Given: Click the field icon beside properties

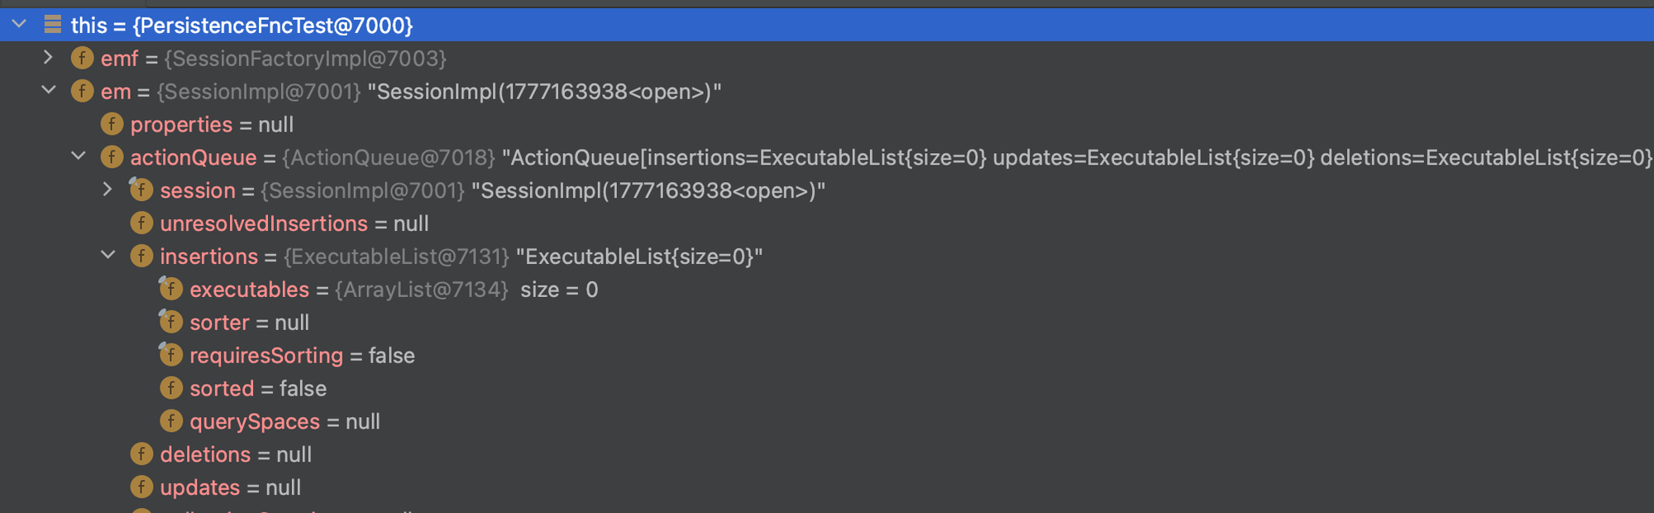Looking at the screenshot, I should click(x=112, y=125).
